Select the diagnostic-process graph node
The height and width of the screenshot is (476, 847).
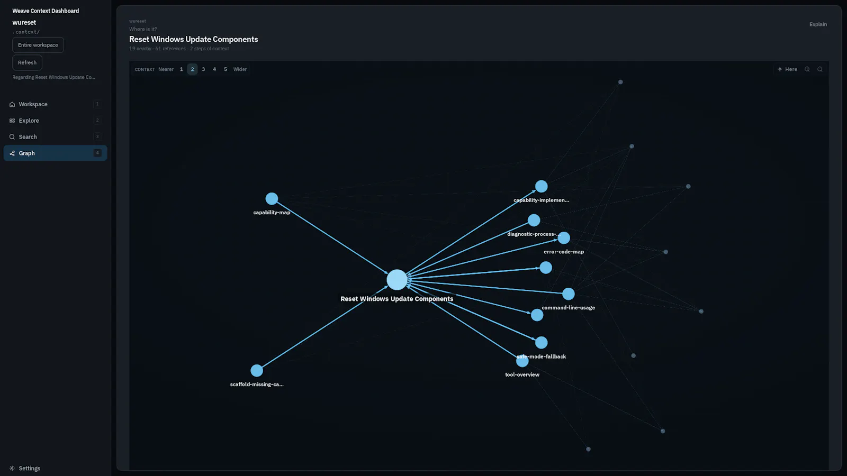(x=534, y=220)
